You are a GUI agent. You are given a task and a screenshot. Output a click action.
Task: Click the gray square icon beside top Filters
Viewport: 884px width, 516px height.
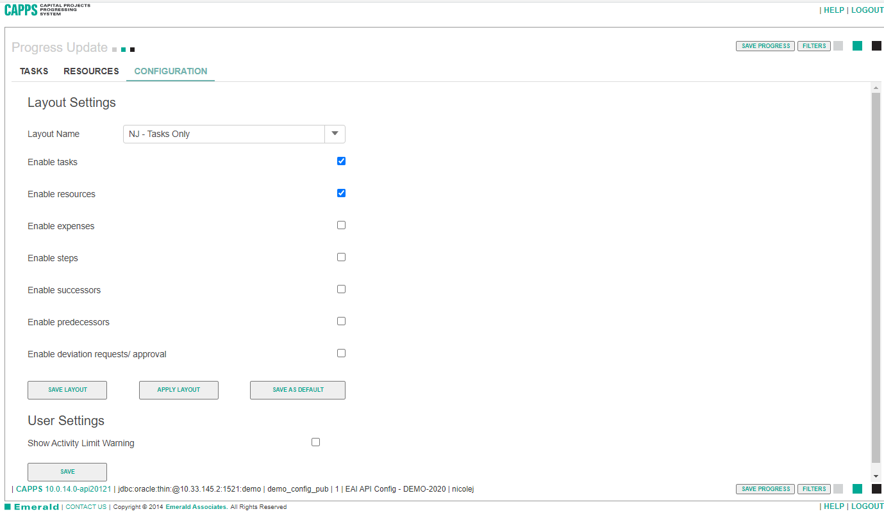[838, 46]
